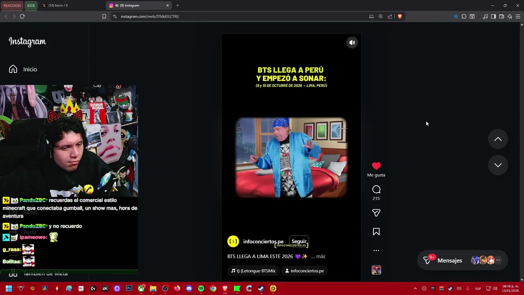Click the blue sound-wave extension icon
This screenshot has width=524, height=295.
pos(456,16)
